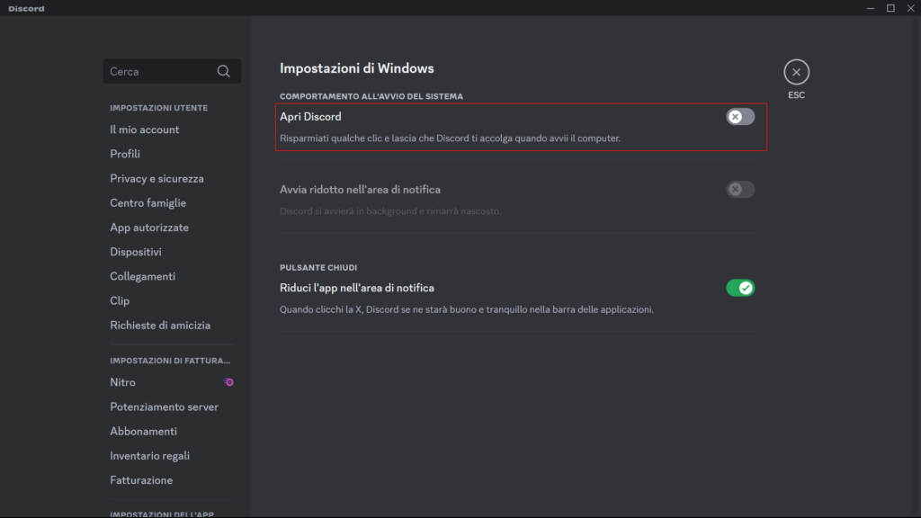Click the search magnifier icon
This screenshot has width=921, height=518.
(223, 72)
